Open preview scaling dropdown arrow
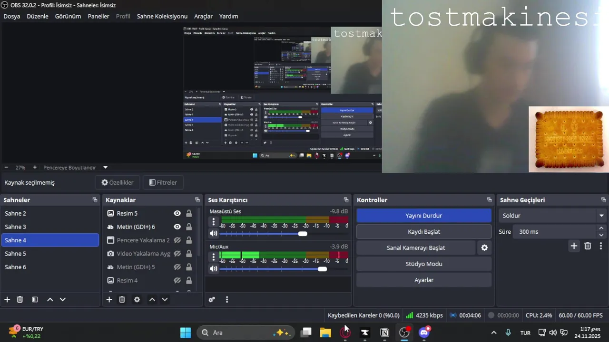The width and height of the screenshot is (609, 342). 106,168
